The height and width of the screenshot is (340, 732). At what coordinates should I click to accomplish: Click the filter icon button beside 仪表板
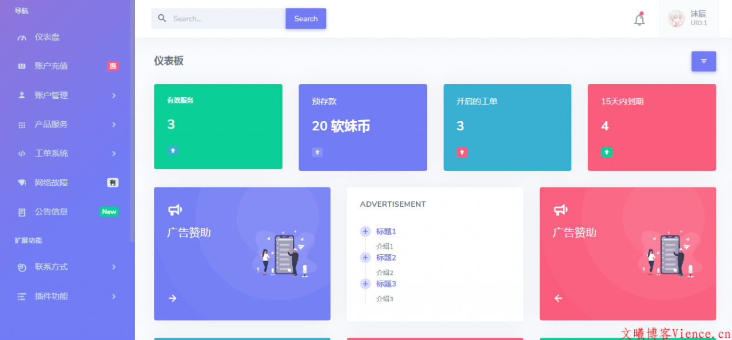point(703,61)
